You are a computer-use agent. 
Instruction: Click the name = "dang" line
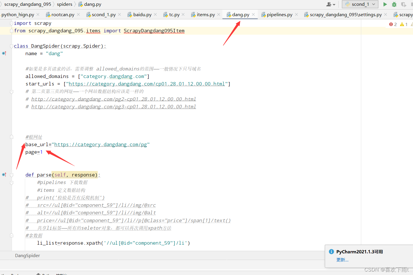(44, 53)
